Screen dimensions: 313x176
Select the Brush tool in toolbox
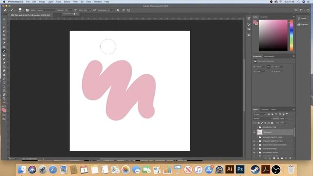click(4, 51)
